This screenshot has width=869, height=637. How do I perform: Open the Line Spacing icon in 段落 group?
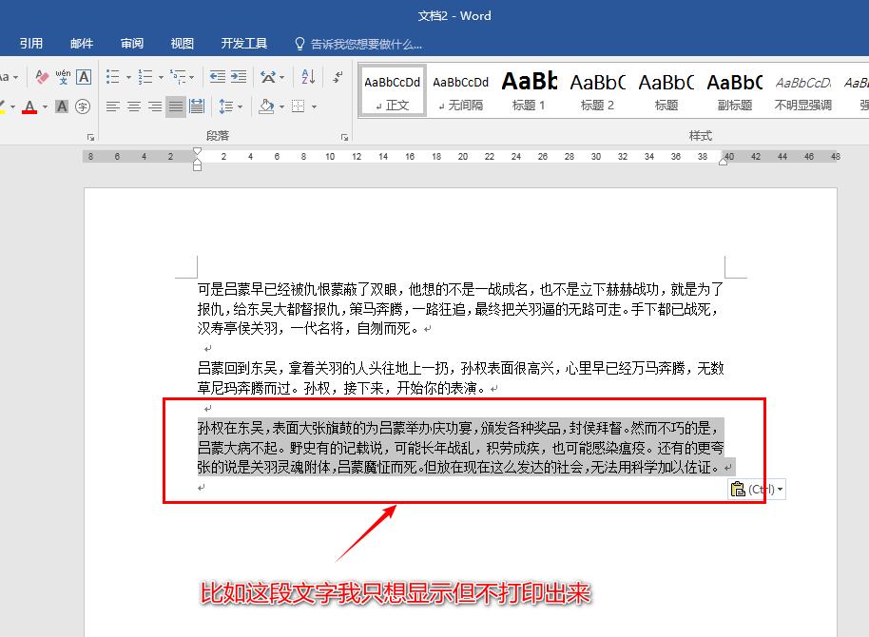[x=224, y=106]
